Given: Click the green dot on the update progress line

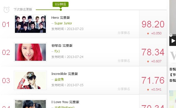Looking at the screenshot, I should 61,10.
